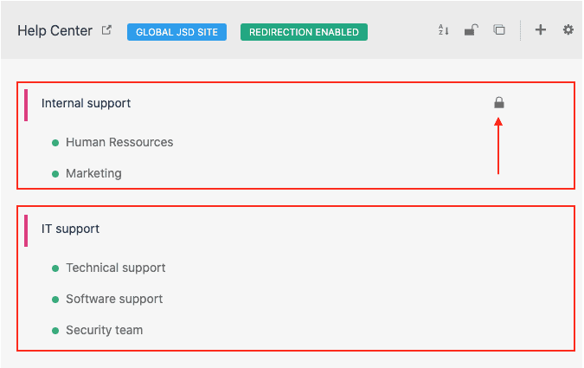Open the Technical support entry

(115, 268)
